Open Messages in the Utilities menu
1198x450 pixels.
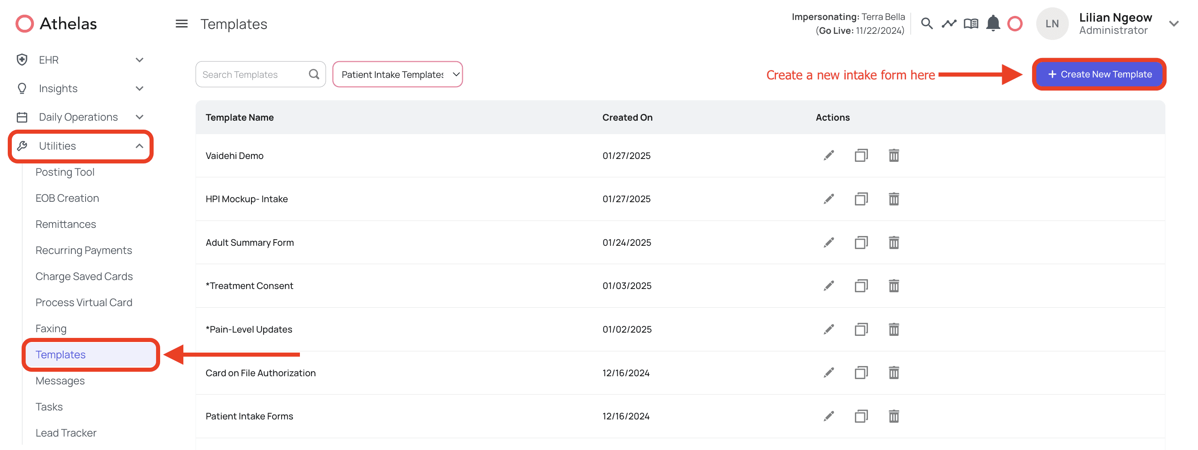pyautogui.click(x=60, y=381)
